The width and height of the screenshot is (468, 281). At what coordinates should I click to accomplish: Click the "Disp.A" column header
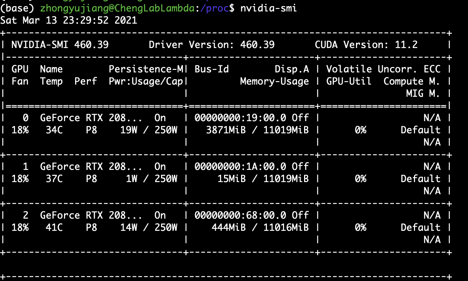(292, 69)
